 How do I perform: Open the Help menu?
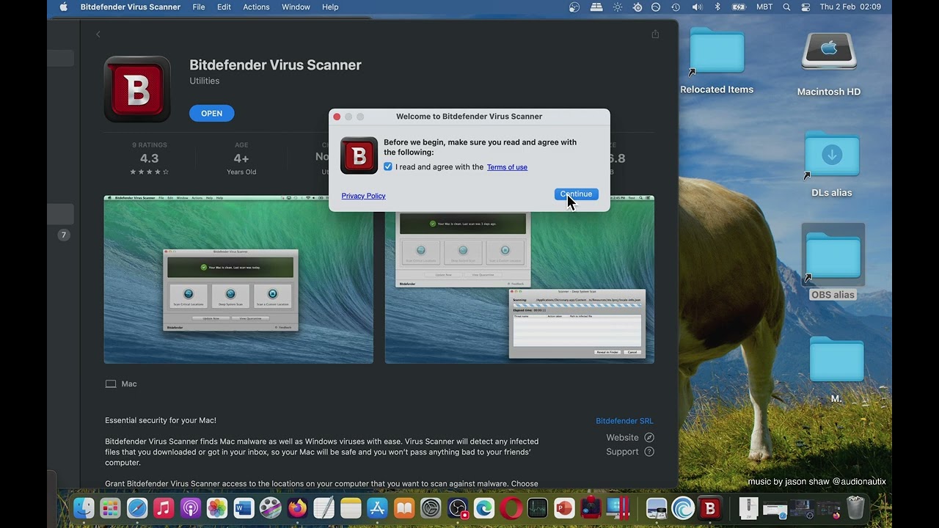point(330,7)
